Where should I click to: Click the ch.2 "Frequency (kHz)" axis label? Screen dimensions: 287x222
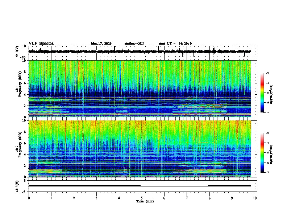20,144
